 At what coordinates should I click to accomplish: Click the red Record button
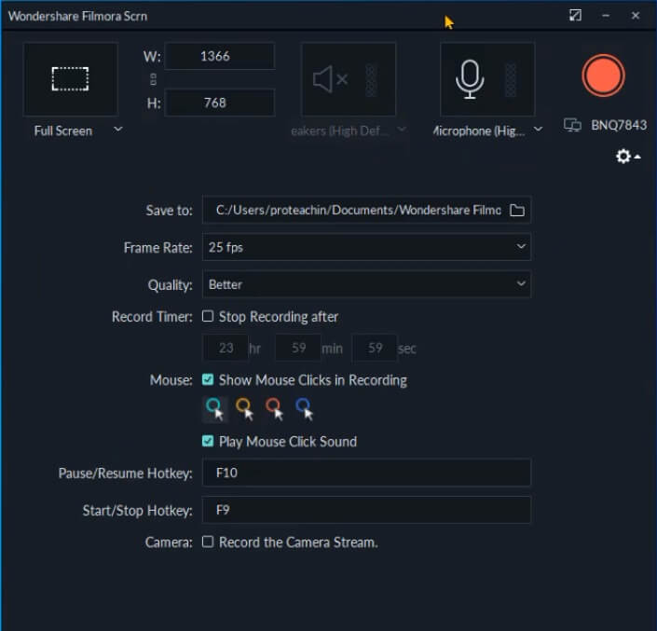pos(603,75)
